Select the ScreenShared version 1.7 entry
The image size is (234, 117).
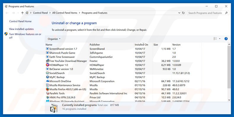[63, 49]
